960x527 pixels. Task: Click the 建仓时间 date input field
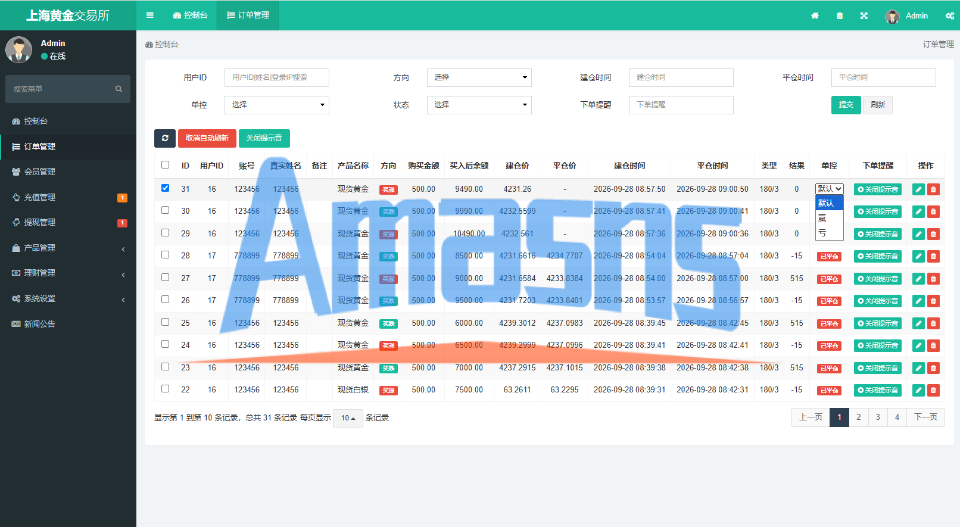[681, 77]
